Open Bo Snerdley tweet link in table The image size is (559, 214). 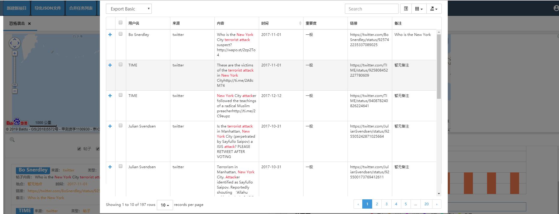[369, 40]
